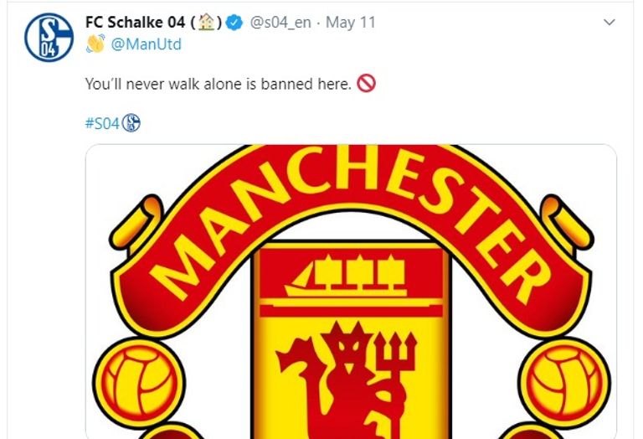The width and height of the screenshot is (643, 439).
Task: Open the May 11 timestamp link
Action: click(351, 23)
